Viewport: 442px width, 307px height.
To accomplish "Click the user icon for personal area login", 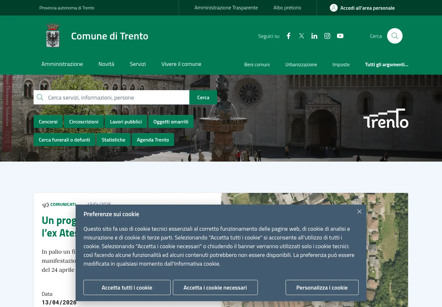I will click(x=334, y=8).
